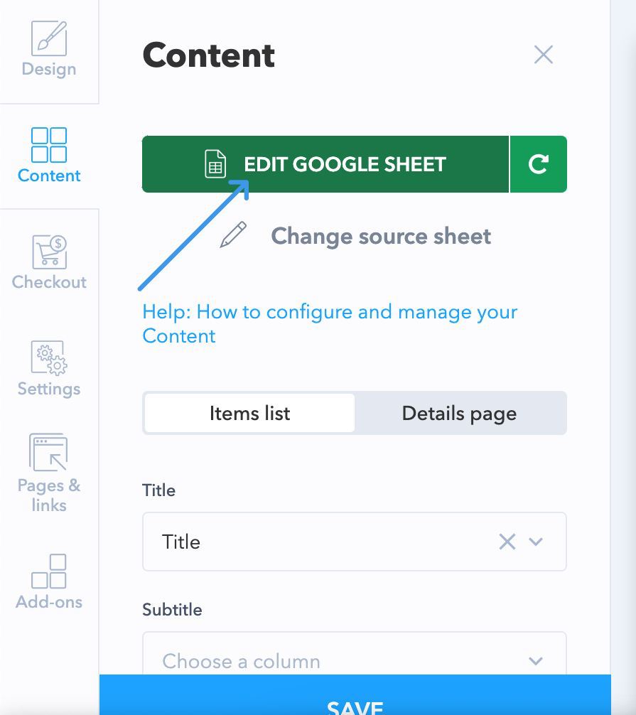Click the pencil icon beside Change source sheet
This screenshot has height=715, width=636.
[233, 235]
